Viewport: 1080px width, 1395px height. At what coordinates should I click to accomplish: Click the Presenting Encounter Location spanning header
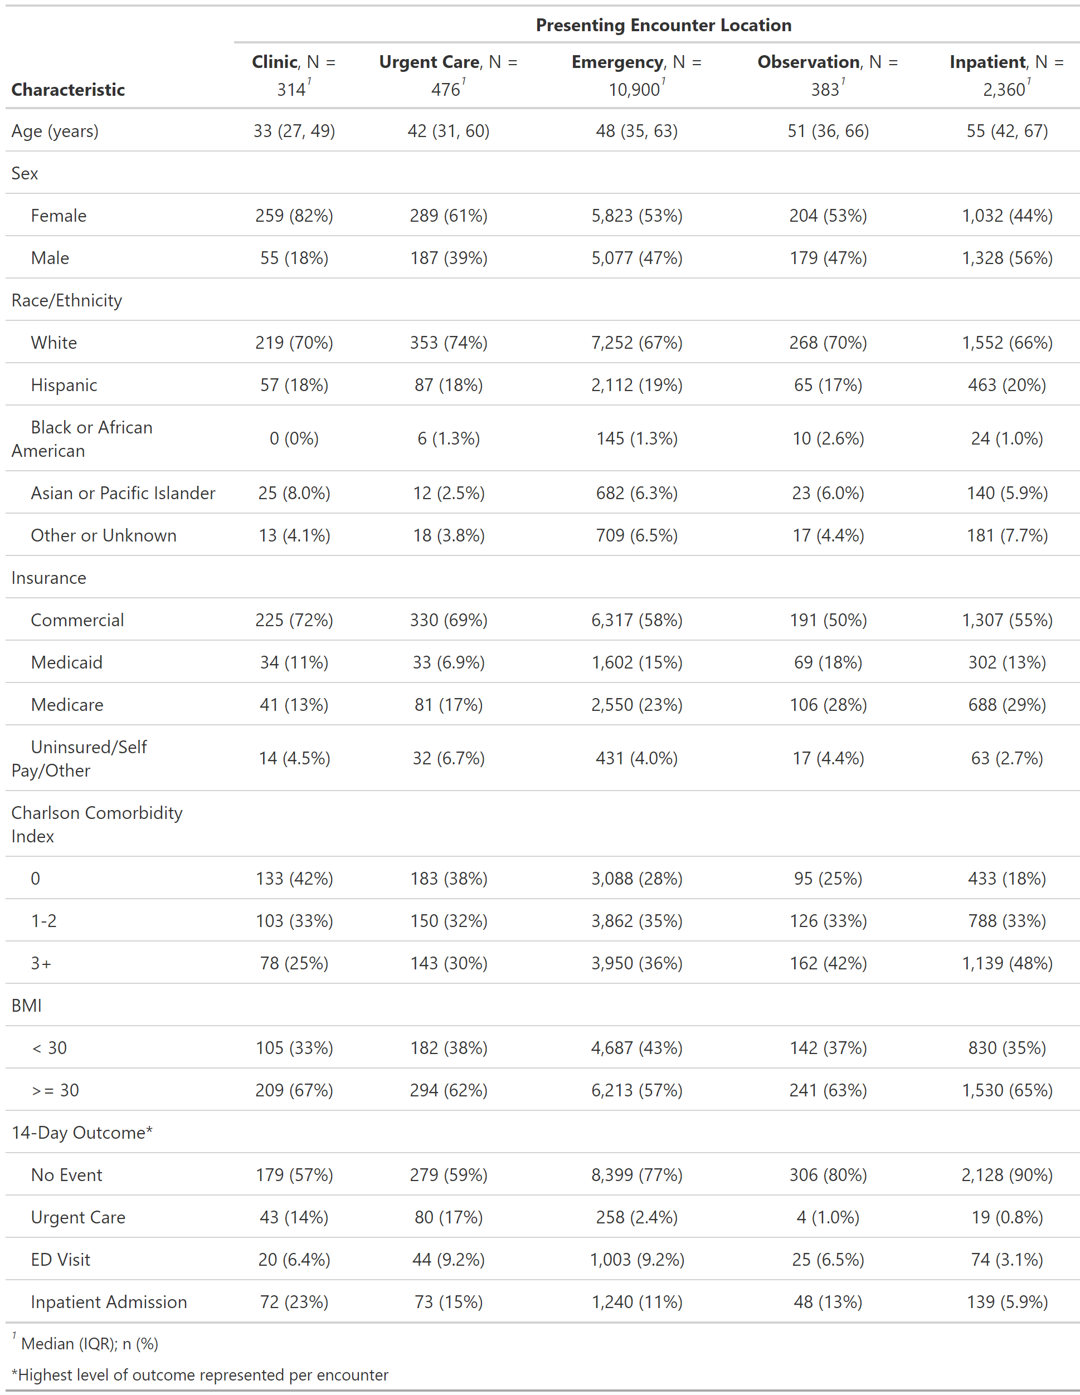(663, 25)
